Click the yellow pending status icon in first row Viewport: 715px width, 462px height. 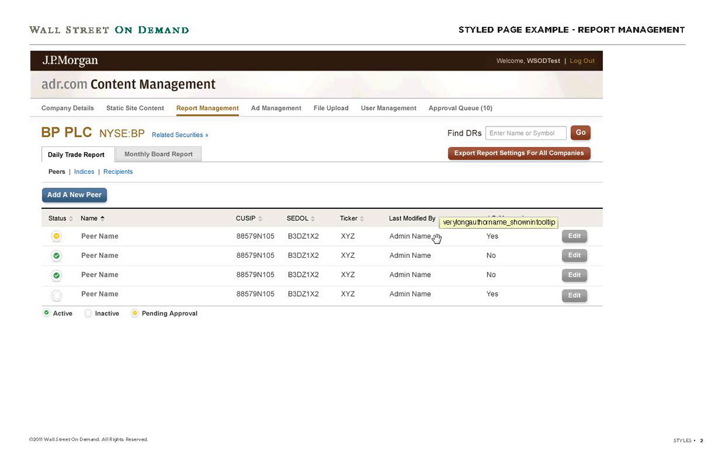pos(56,236)
